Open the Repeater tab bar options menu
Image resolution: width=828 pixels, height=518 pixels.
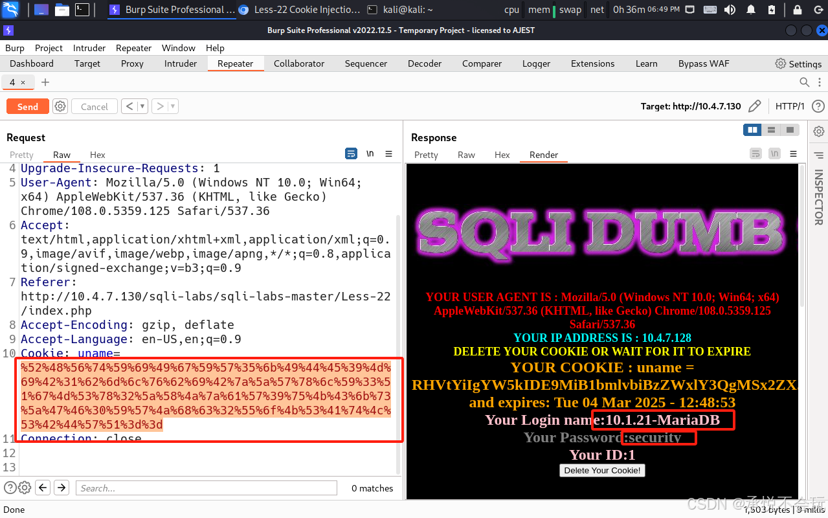click(818, 82)
